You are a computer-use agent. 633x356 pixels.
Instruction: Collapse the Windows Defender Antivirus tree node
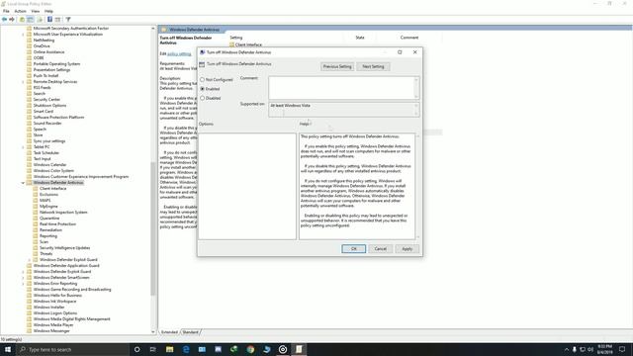pos(23,183)
